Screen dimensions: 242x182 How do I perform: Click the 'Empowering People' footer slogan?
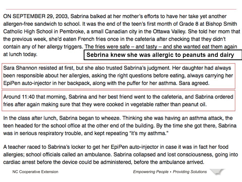[x=151, y=172]
